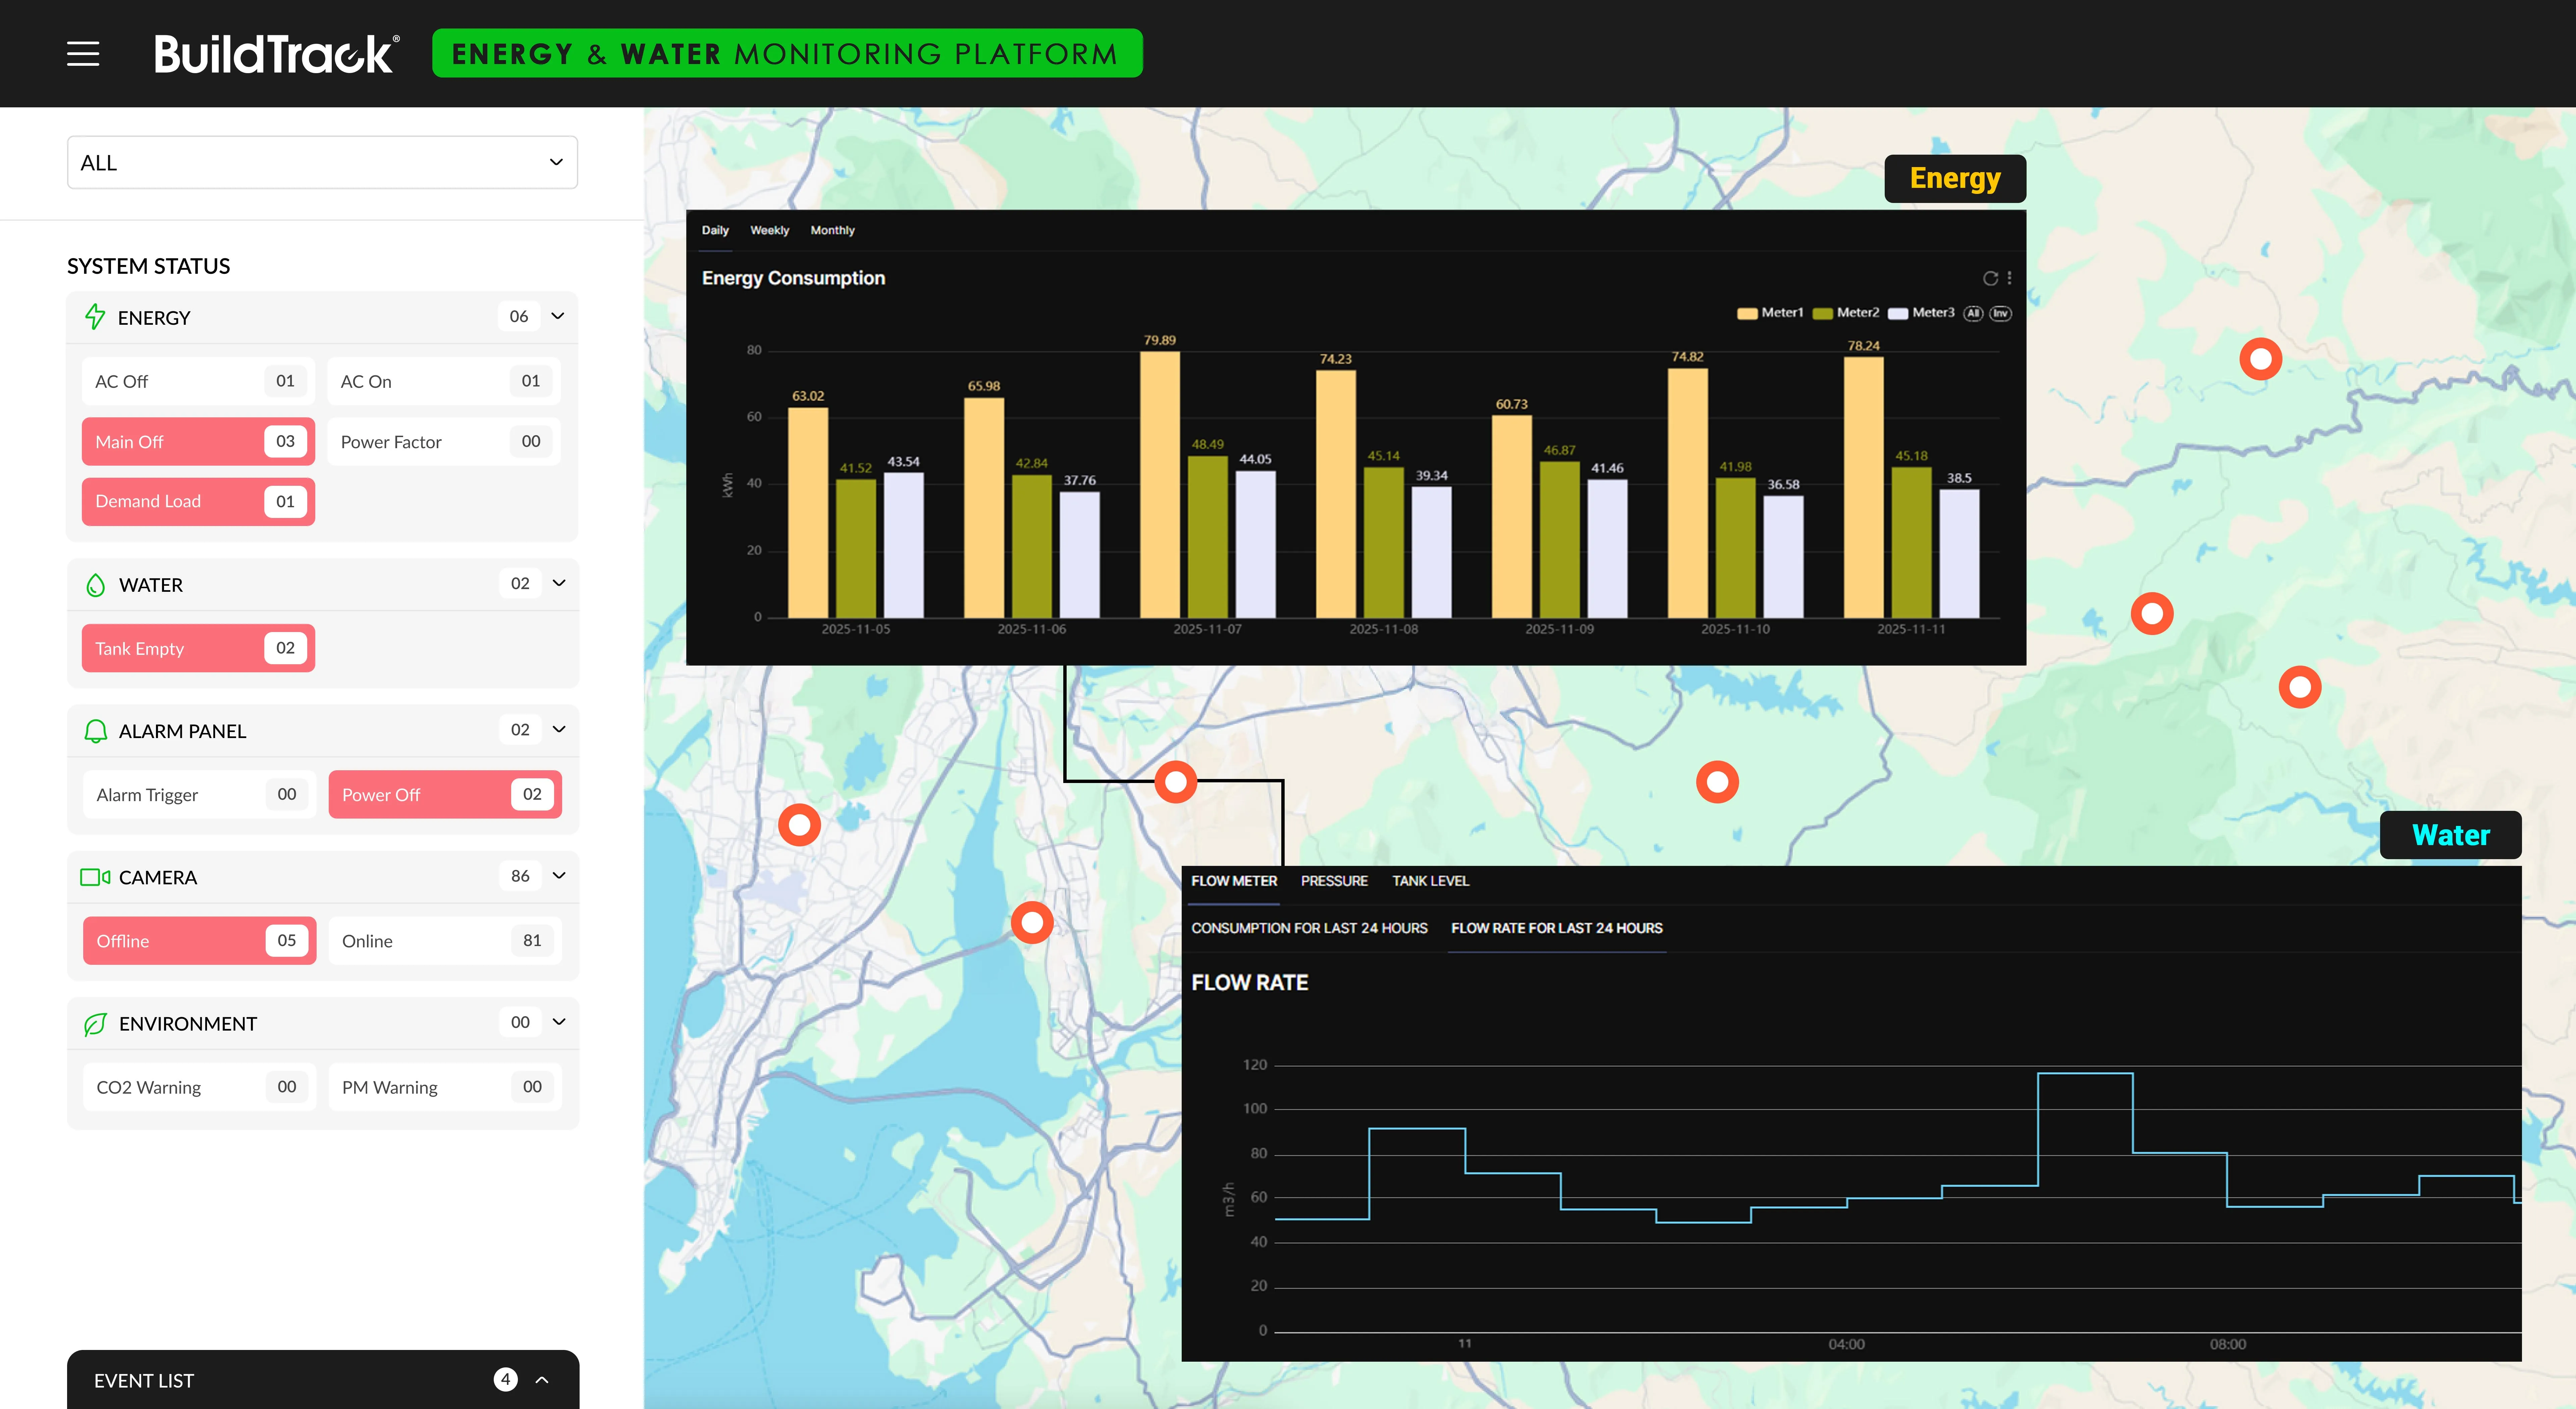2576x1409 pixels.
Task: Click Energy & Water Monitoring Platform banner
Action: (x=787, y=53)
